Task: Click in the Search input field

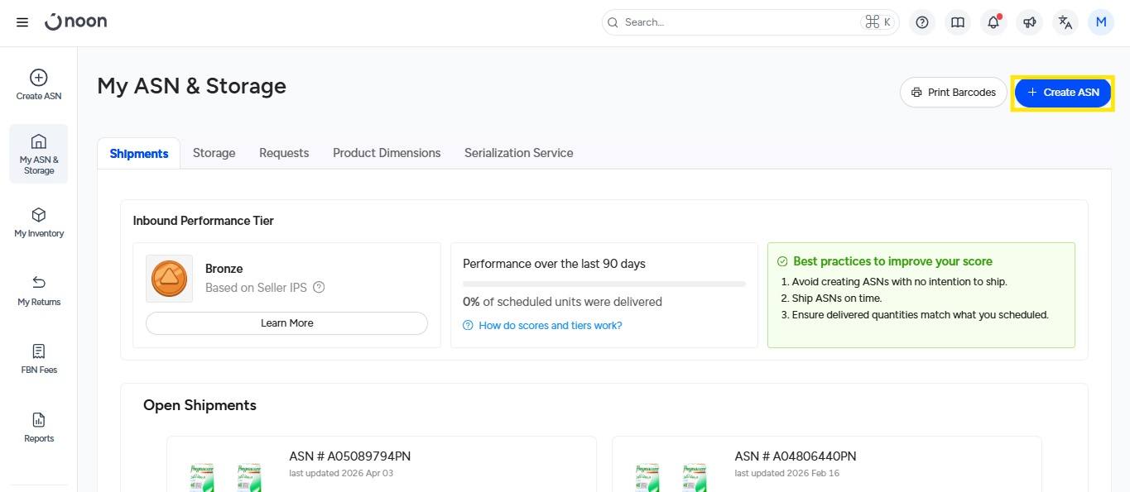Action: tap(737, 22)
